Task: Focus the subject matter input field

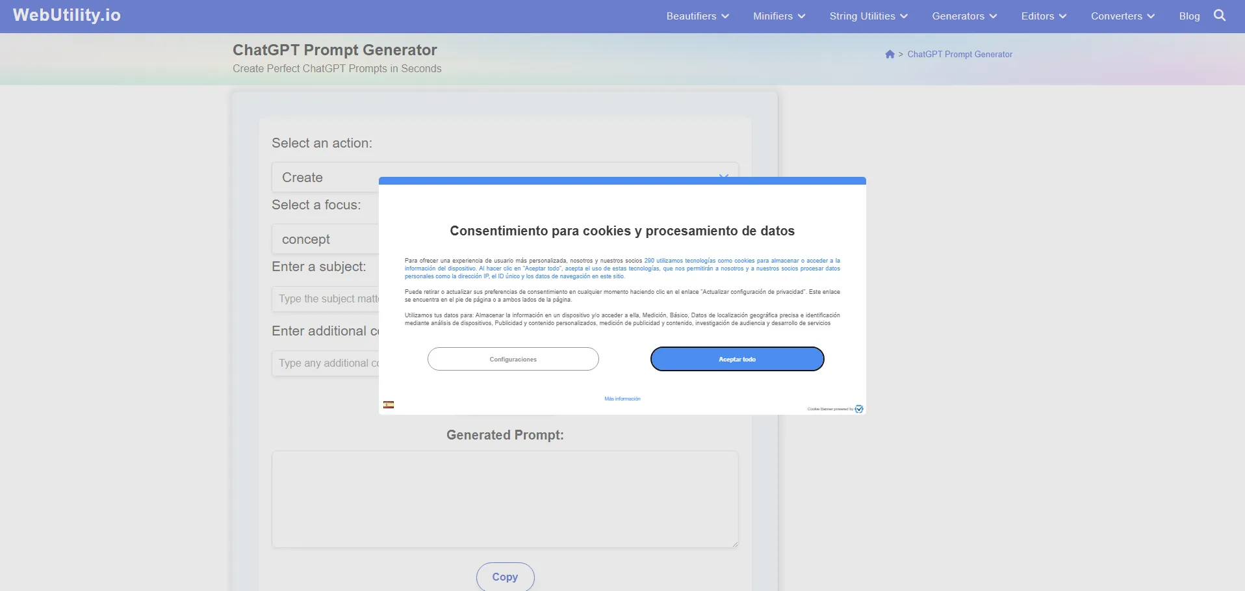Action: pyautogui.click(x=325, y=299)
